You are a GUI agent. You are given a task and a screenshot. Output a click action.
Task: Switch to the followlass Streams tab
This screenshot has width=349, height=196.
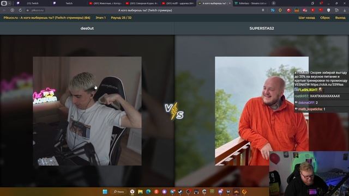[251, 3]
